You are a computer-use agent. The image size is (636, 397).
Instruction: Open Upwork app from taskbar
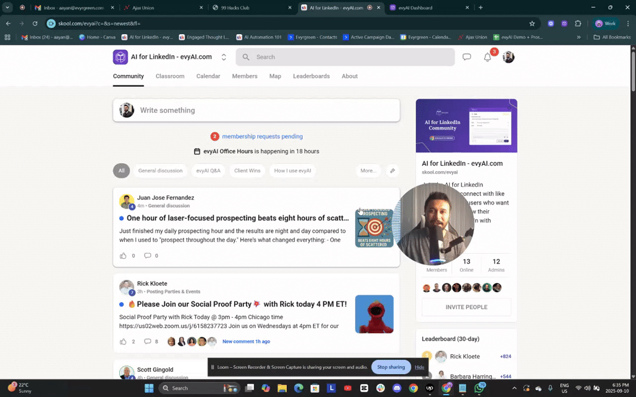point(430,388)
